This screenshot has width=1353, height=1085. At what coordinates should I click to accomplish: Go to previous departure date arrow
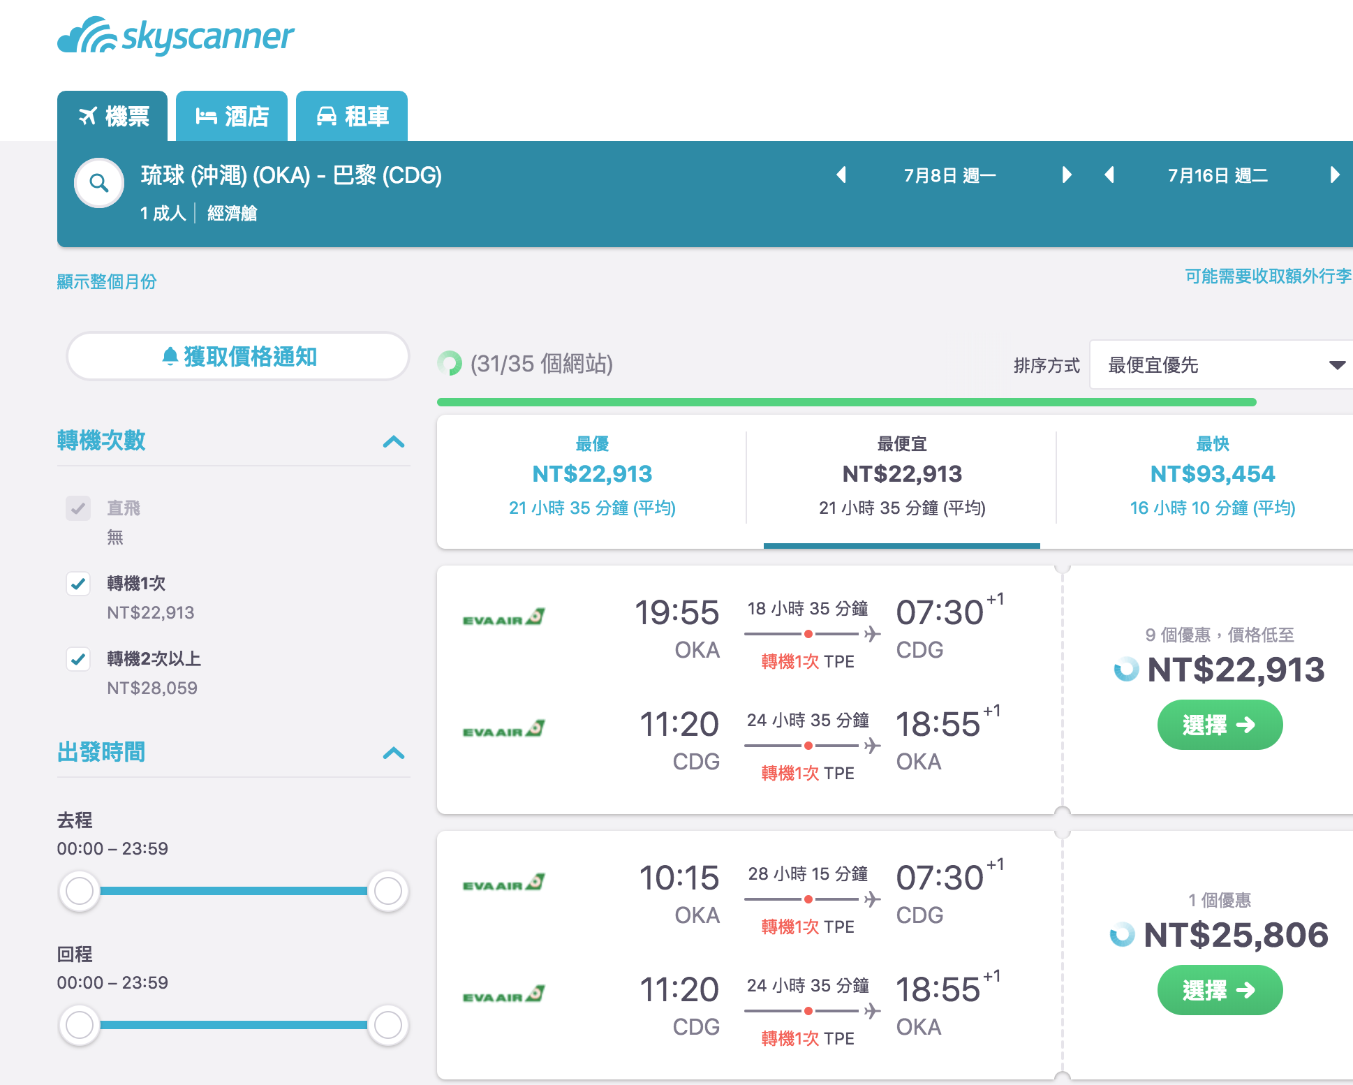point(842,175)
